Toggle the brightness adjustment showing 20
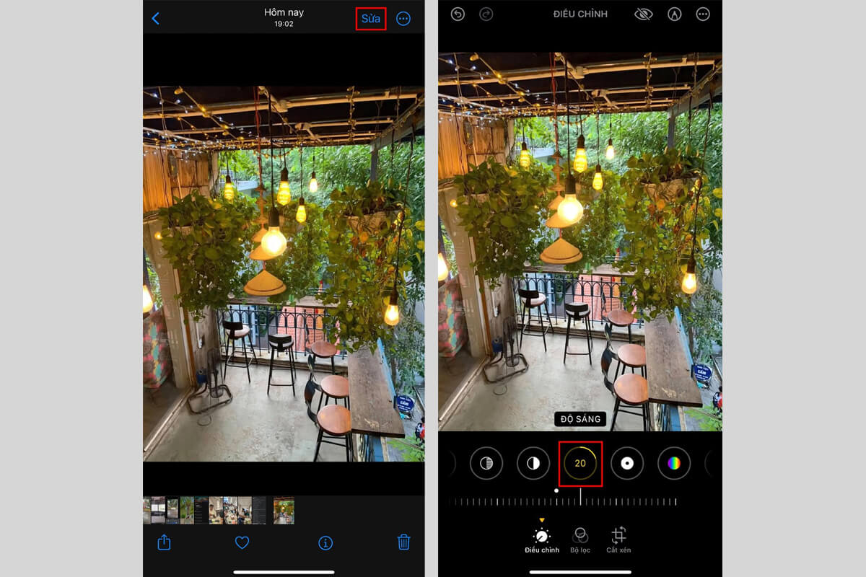 click(x=580, y=464)
